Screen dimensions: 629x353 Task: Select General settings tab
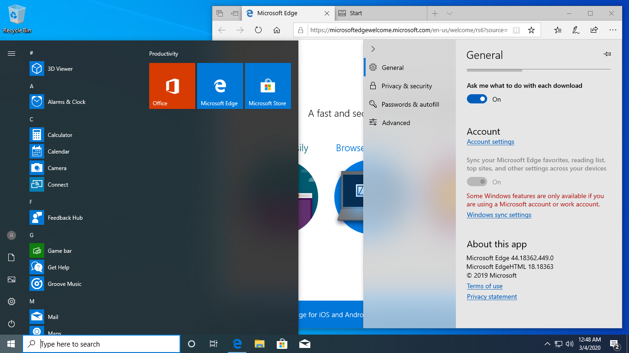410,68
